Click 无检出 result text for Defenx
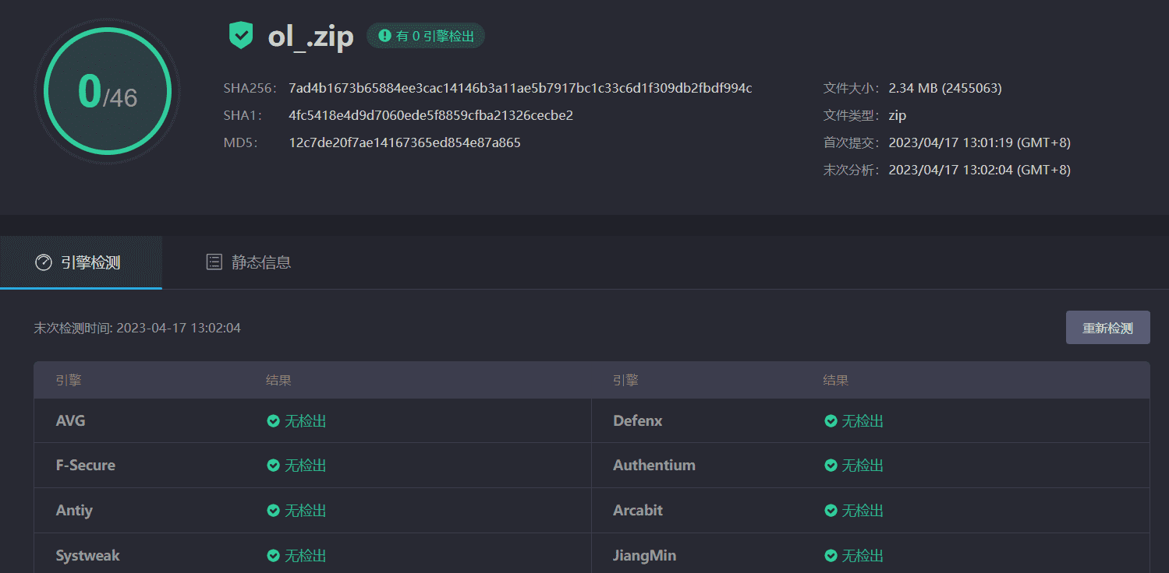 coord(863,421)
